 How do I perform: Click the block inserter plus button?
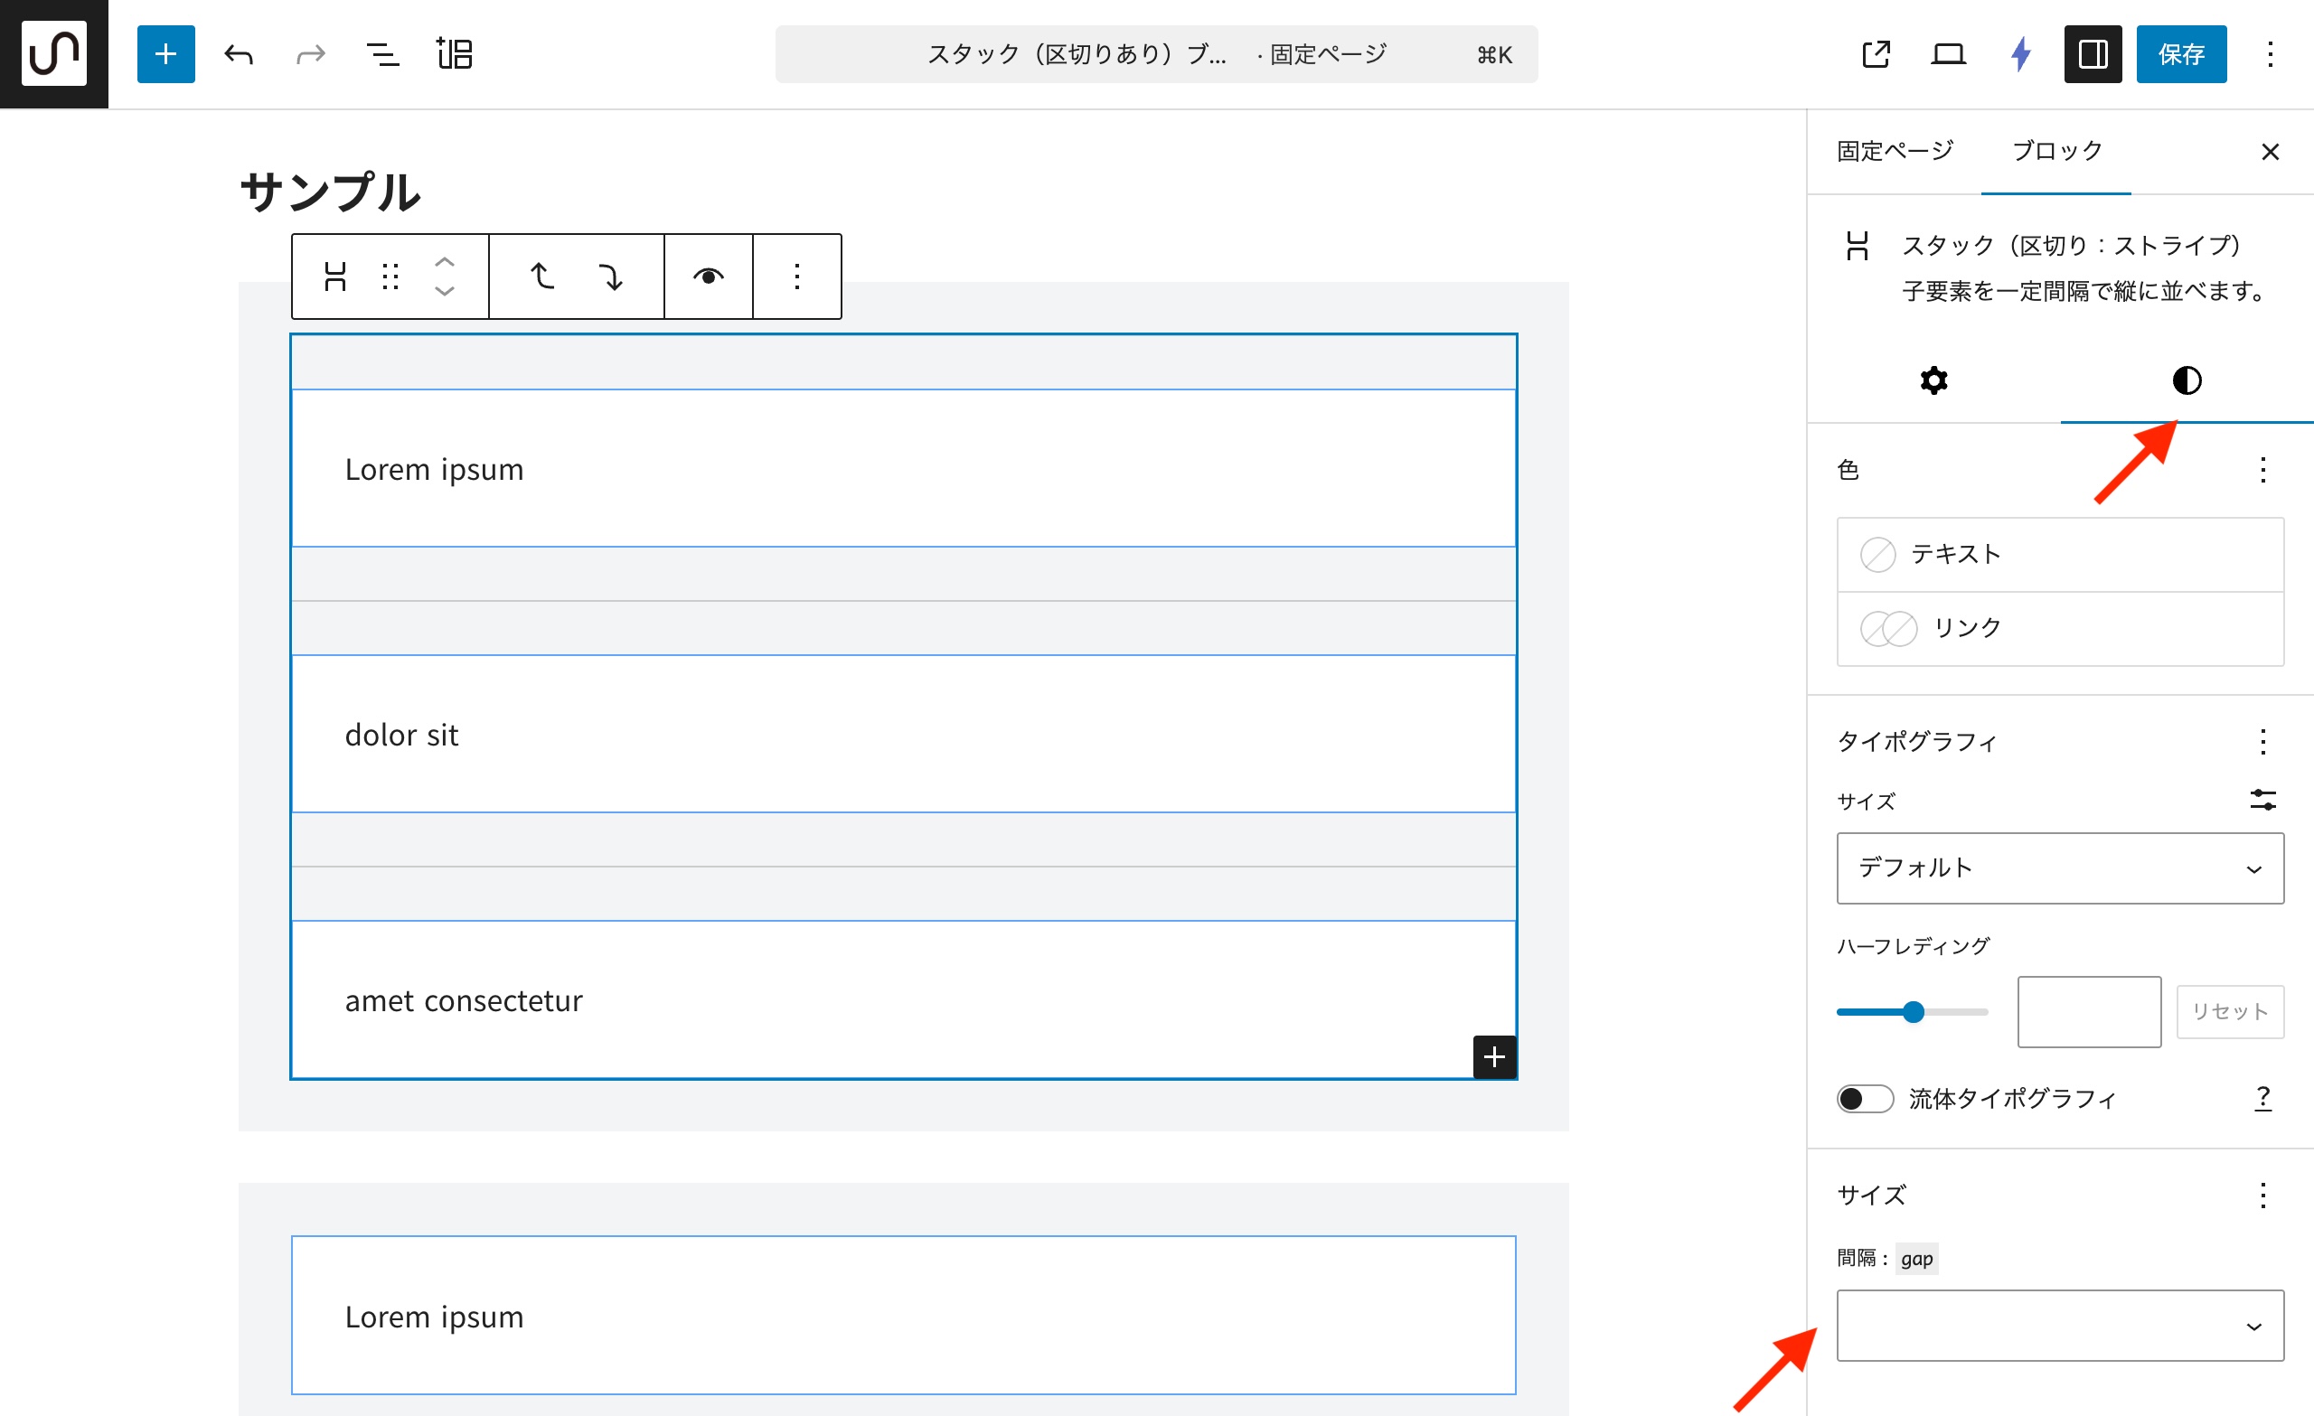[x=165, y=54]
